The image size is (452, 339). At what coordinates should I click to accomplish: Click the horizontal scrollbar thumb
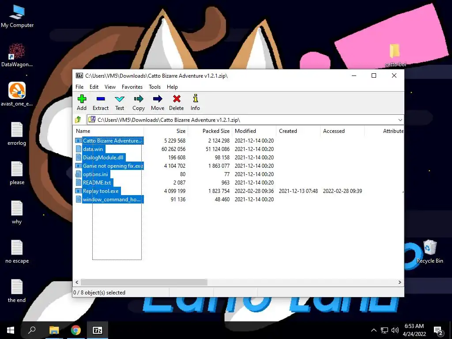144,282
